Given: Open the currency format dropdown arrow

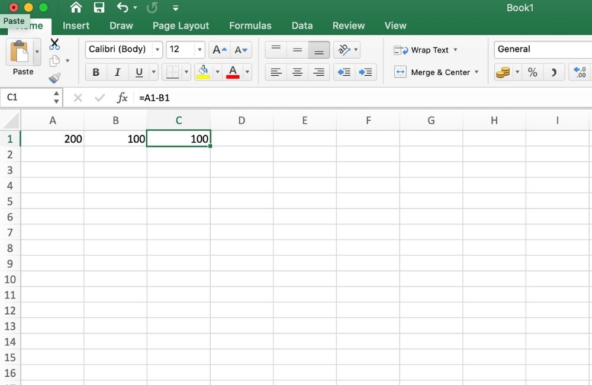Looking at the screenshot, I should click(x=517, y=72).
